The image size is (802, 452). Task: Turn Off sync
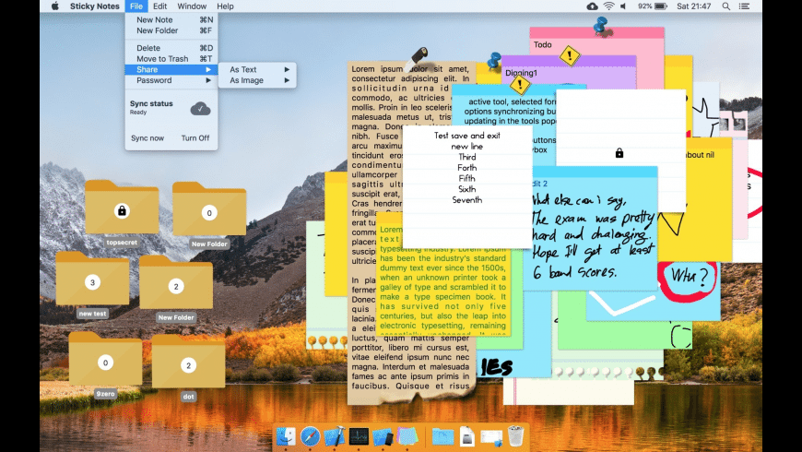coord(195,137)
